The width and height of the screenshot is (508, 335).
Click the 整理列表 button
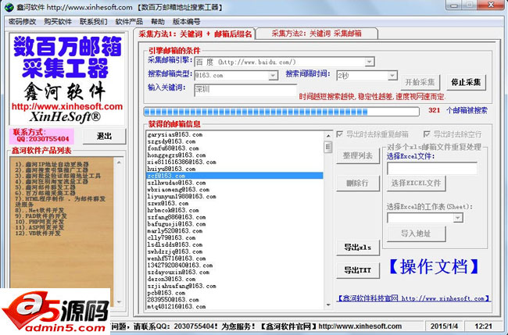tap(358, 156)
